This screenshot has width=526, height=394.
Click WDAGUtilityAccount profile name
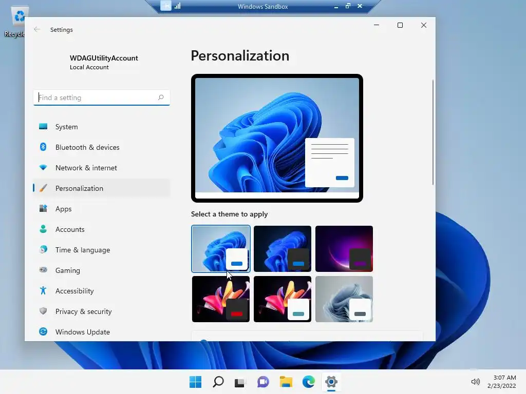tap(104, 58)
